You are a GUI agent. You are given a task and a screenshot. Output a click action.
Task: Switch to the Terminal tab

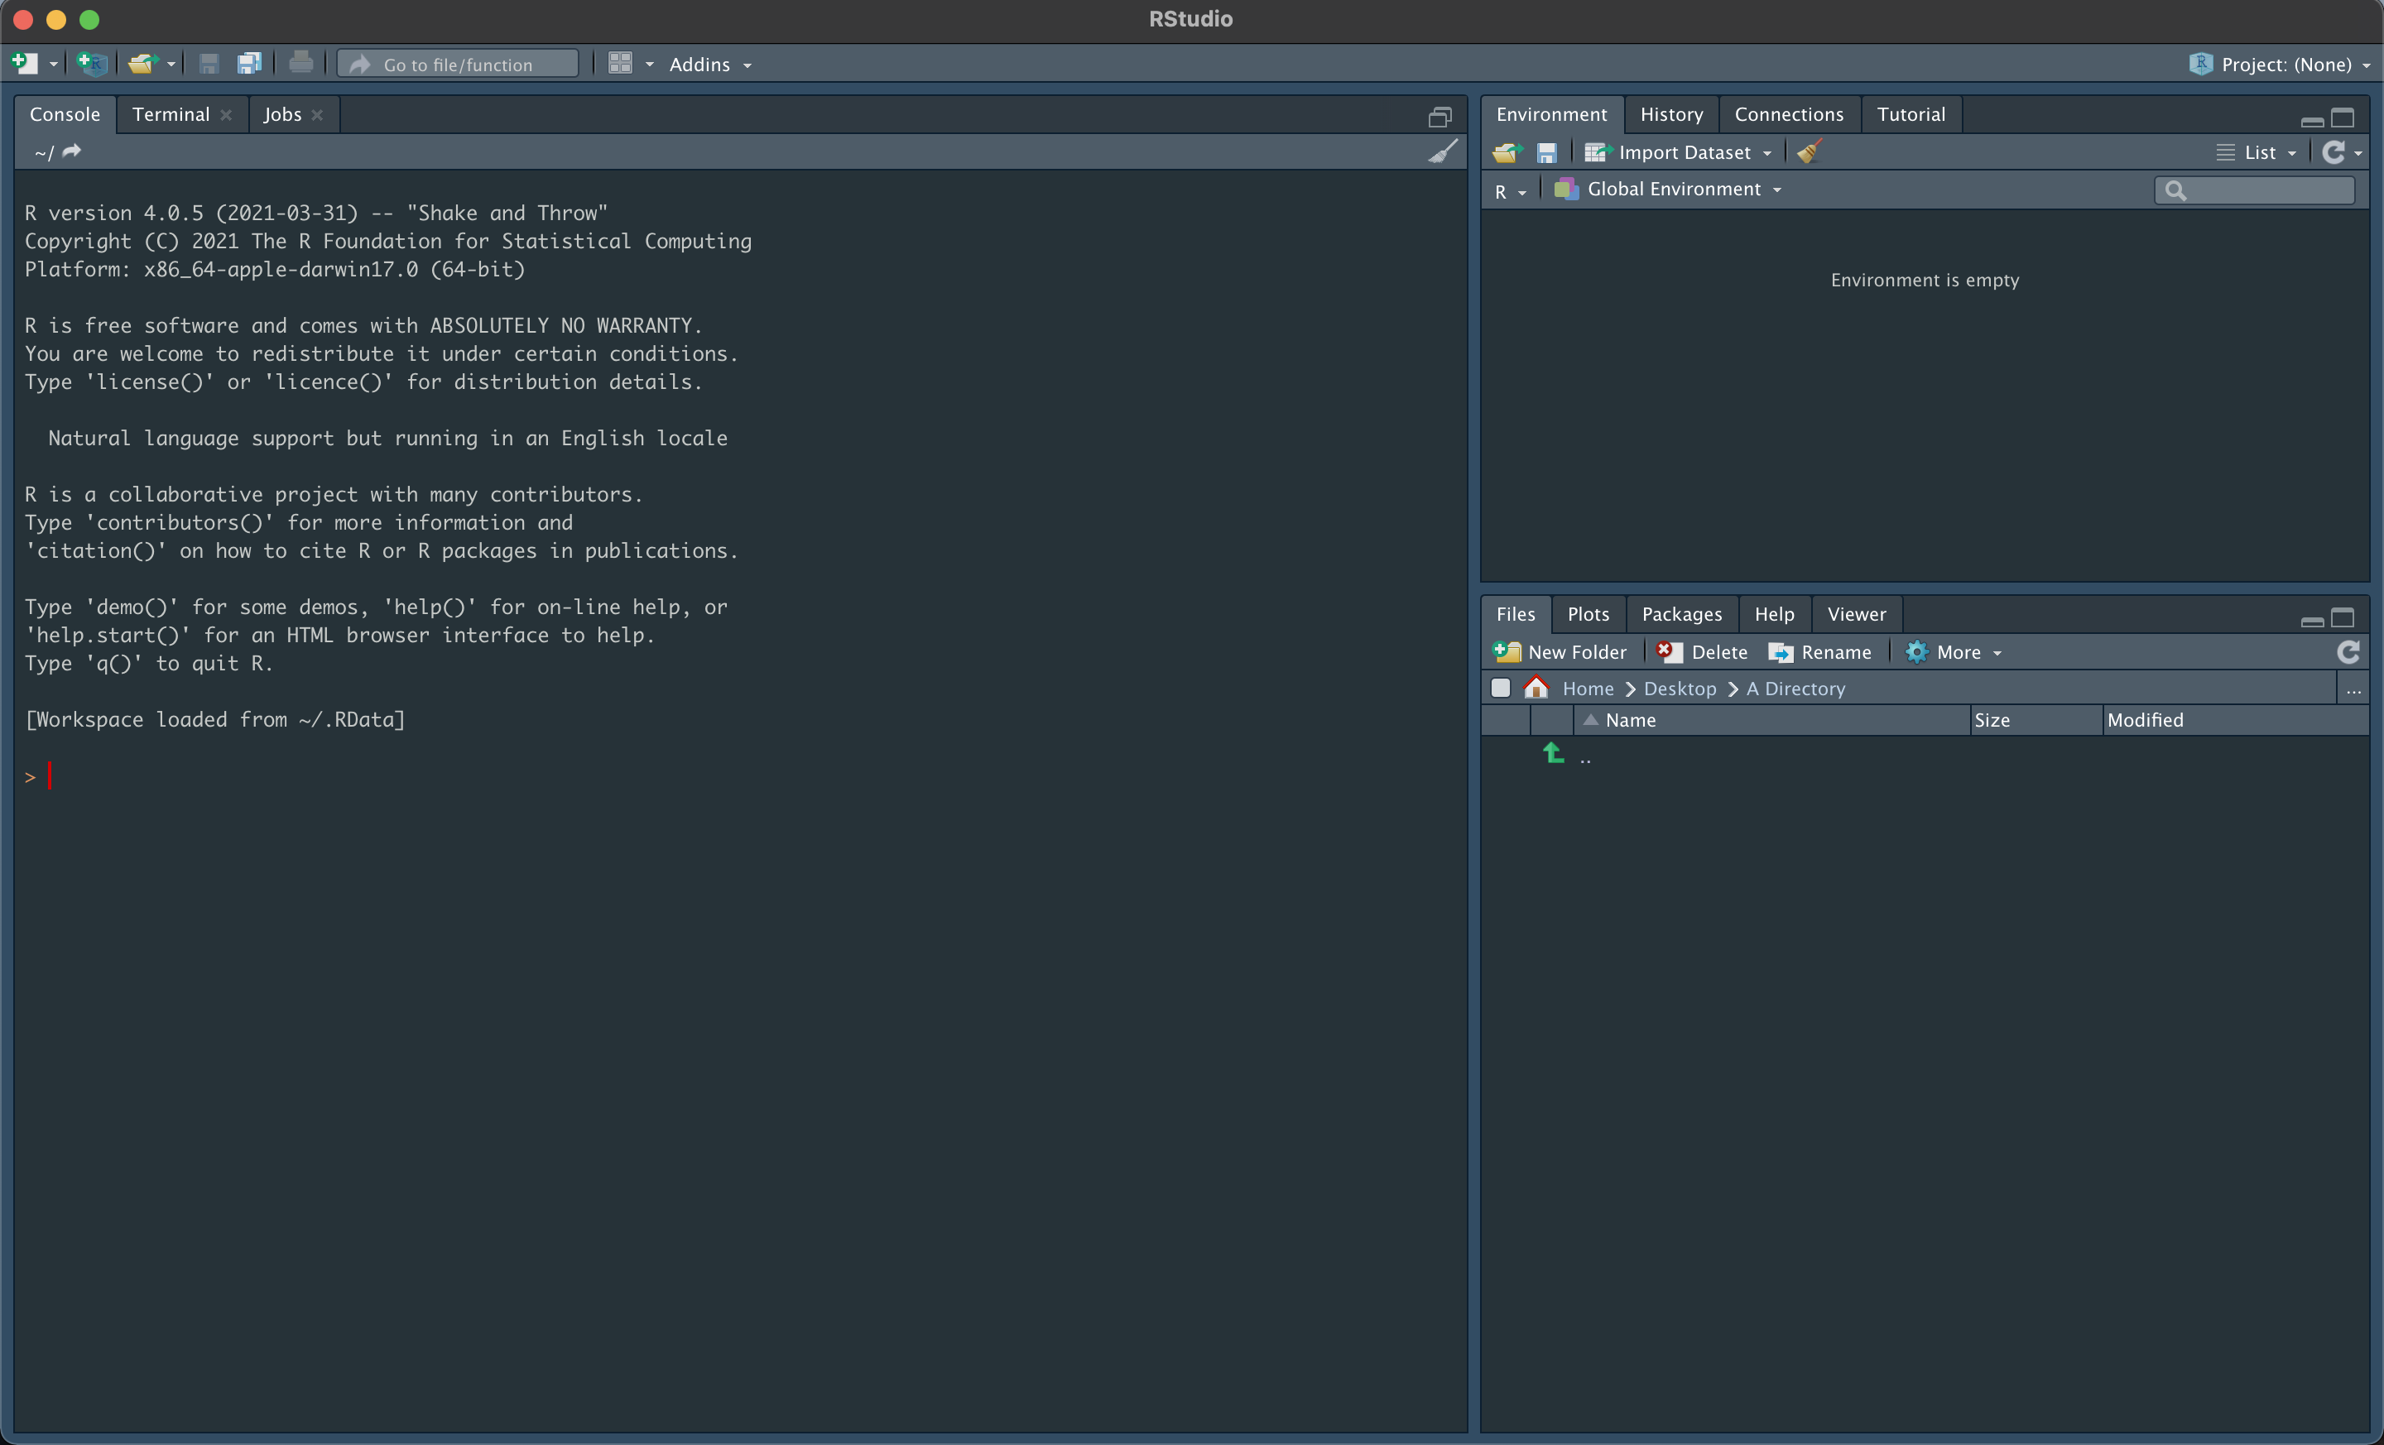pos(171,114)
